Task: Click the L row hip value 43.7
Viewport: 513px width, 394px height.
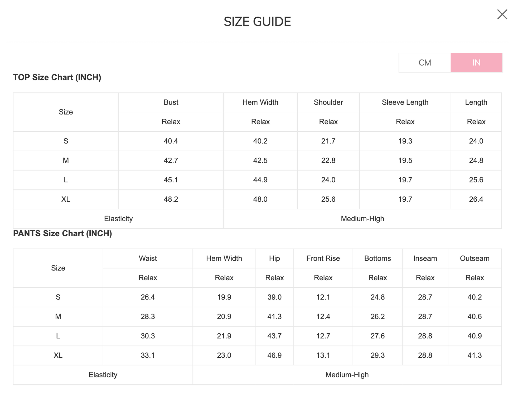Action: point(274,336)
